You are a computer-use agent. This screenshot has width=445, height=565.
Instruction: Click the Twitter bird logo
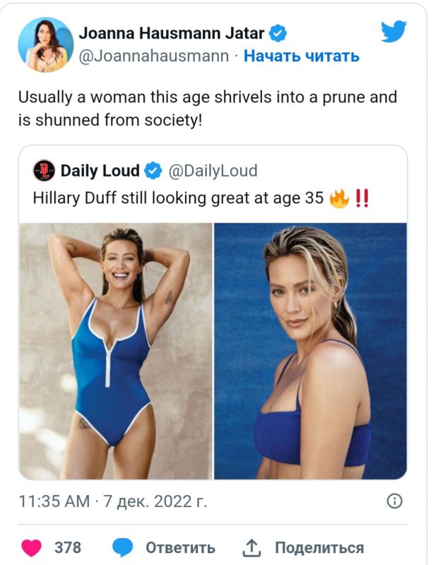click(393, 31)
